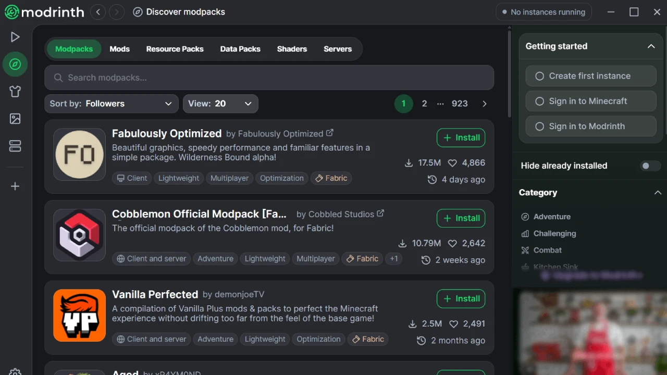Install Cobblemon Official Modpack
This screenshot has width=667, height=375.
coord(461,218)
